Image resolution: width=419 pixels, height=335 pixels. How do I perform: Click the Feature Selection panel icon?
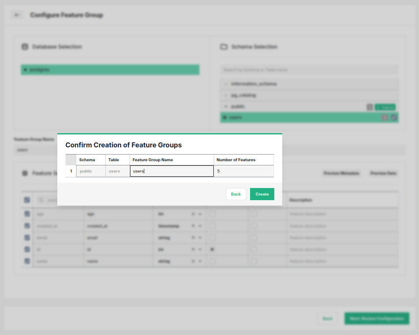tap(25, 173)
